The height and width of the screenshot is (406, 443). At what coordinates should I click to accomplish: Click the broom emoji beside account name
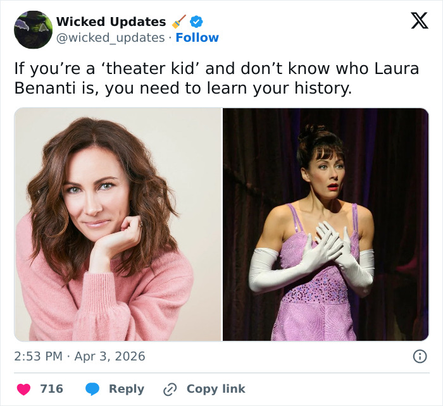pyautogui.click(x=179, y=22)
